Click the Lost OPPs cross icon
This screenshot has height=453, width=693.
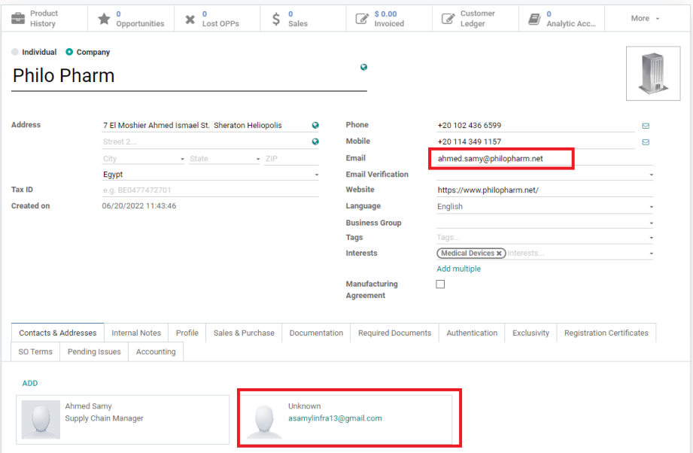click(190, 19)
